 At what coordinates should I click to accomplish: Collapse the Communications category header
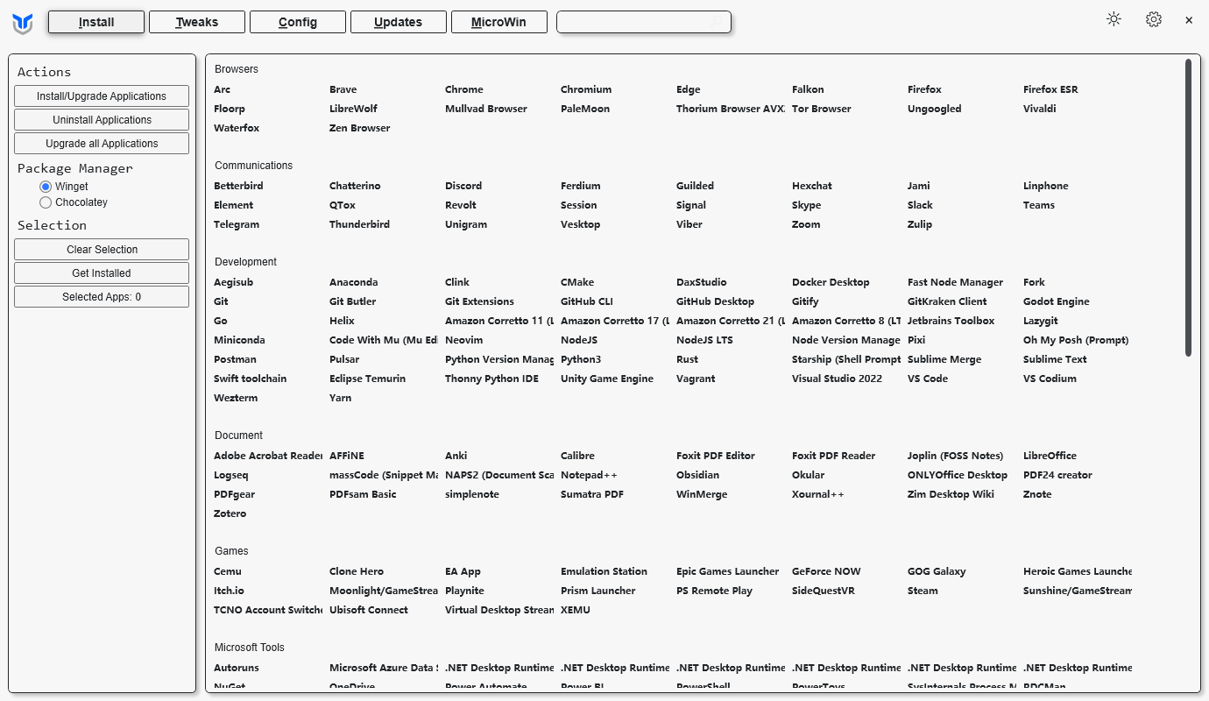tap(254, 166)
